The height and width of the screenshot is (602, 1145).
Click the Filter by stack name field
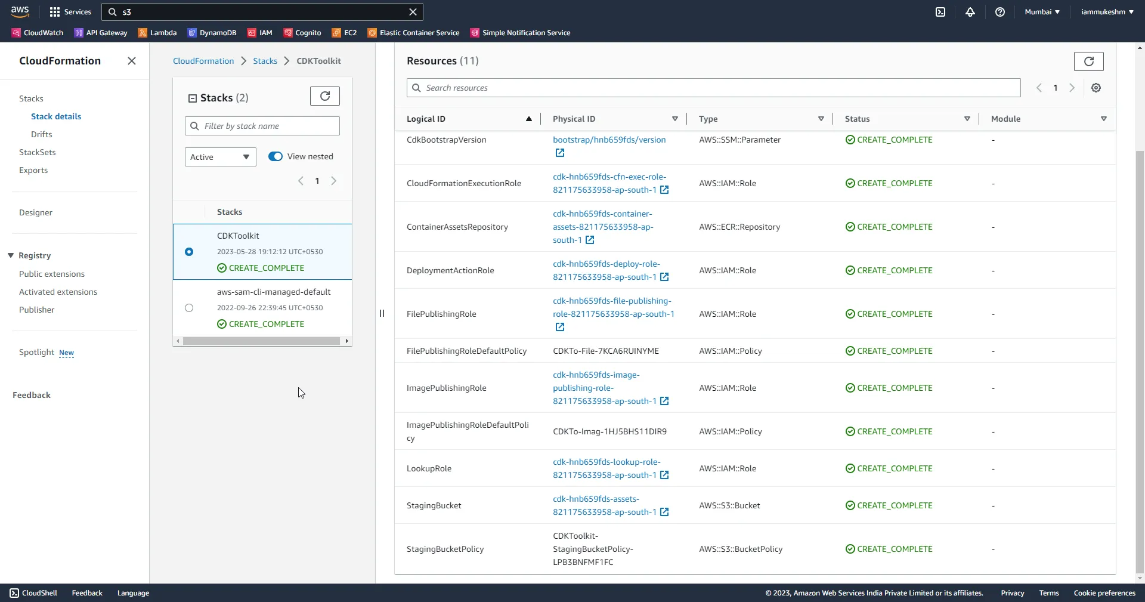tap(262, 126)
